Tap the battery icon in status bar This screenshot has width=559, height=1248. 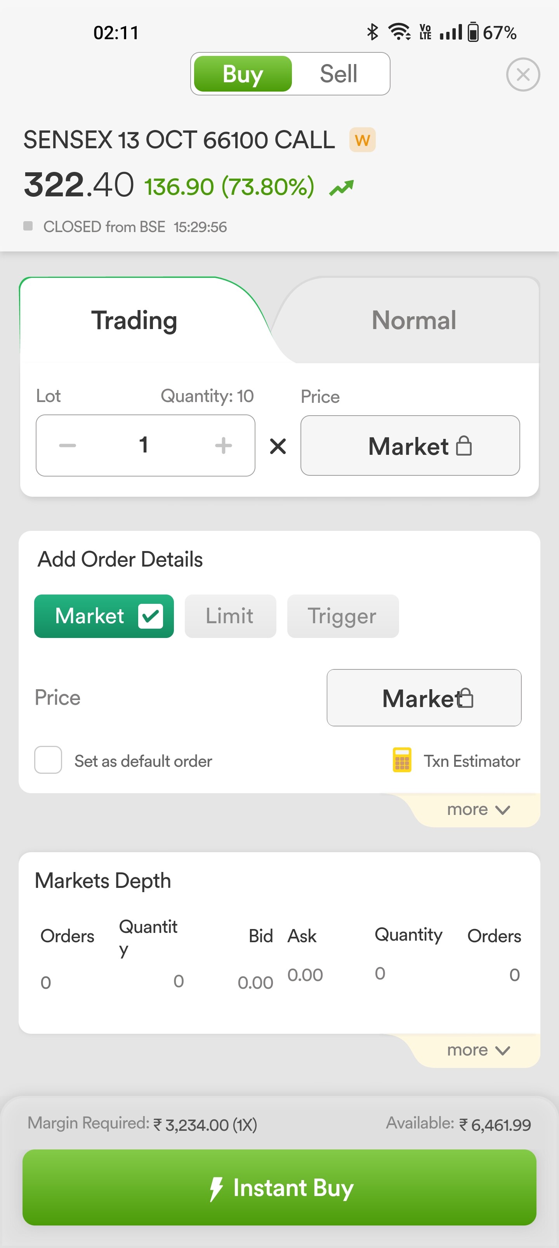(x=473, y=33)
